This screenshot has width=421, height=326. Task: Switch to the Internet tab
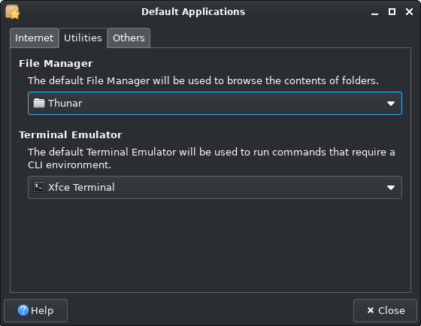(x=34, y=38)
